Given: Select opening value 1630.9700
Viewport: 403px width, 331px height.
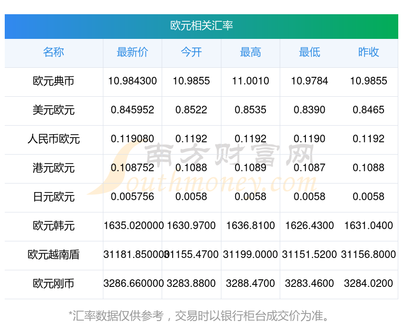Looking at the screenshot, I should 191,226.
